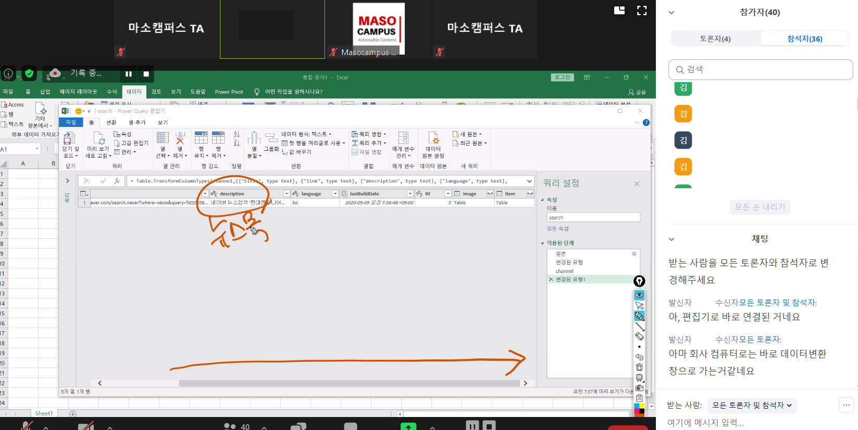This screenshot has width=858, height=430.
Task: Click the Remove Columns (열 제거) icon
Action: pyautogui.click(x=180, y=144)
